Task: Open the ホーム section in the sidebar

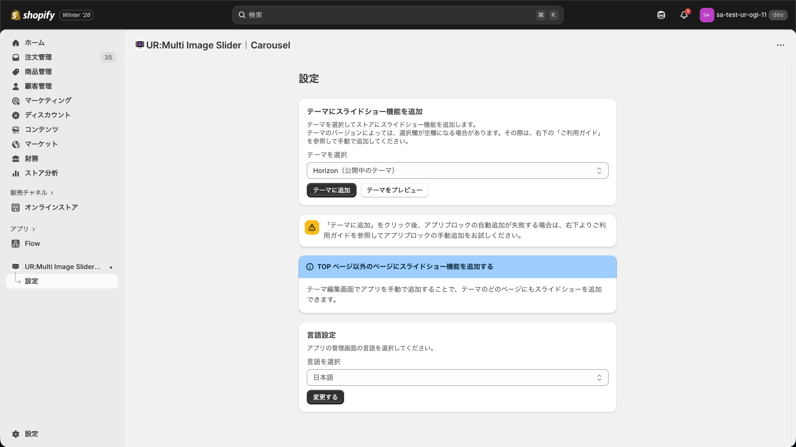Action: click(x=35, y=43)
